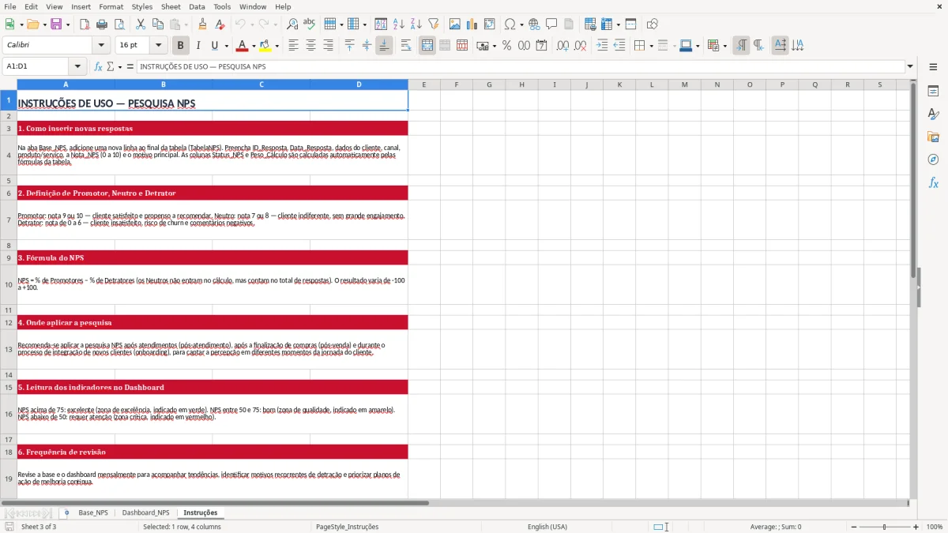Expand the formula bar

(x=910, y=66)
